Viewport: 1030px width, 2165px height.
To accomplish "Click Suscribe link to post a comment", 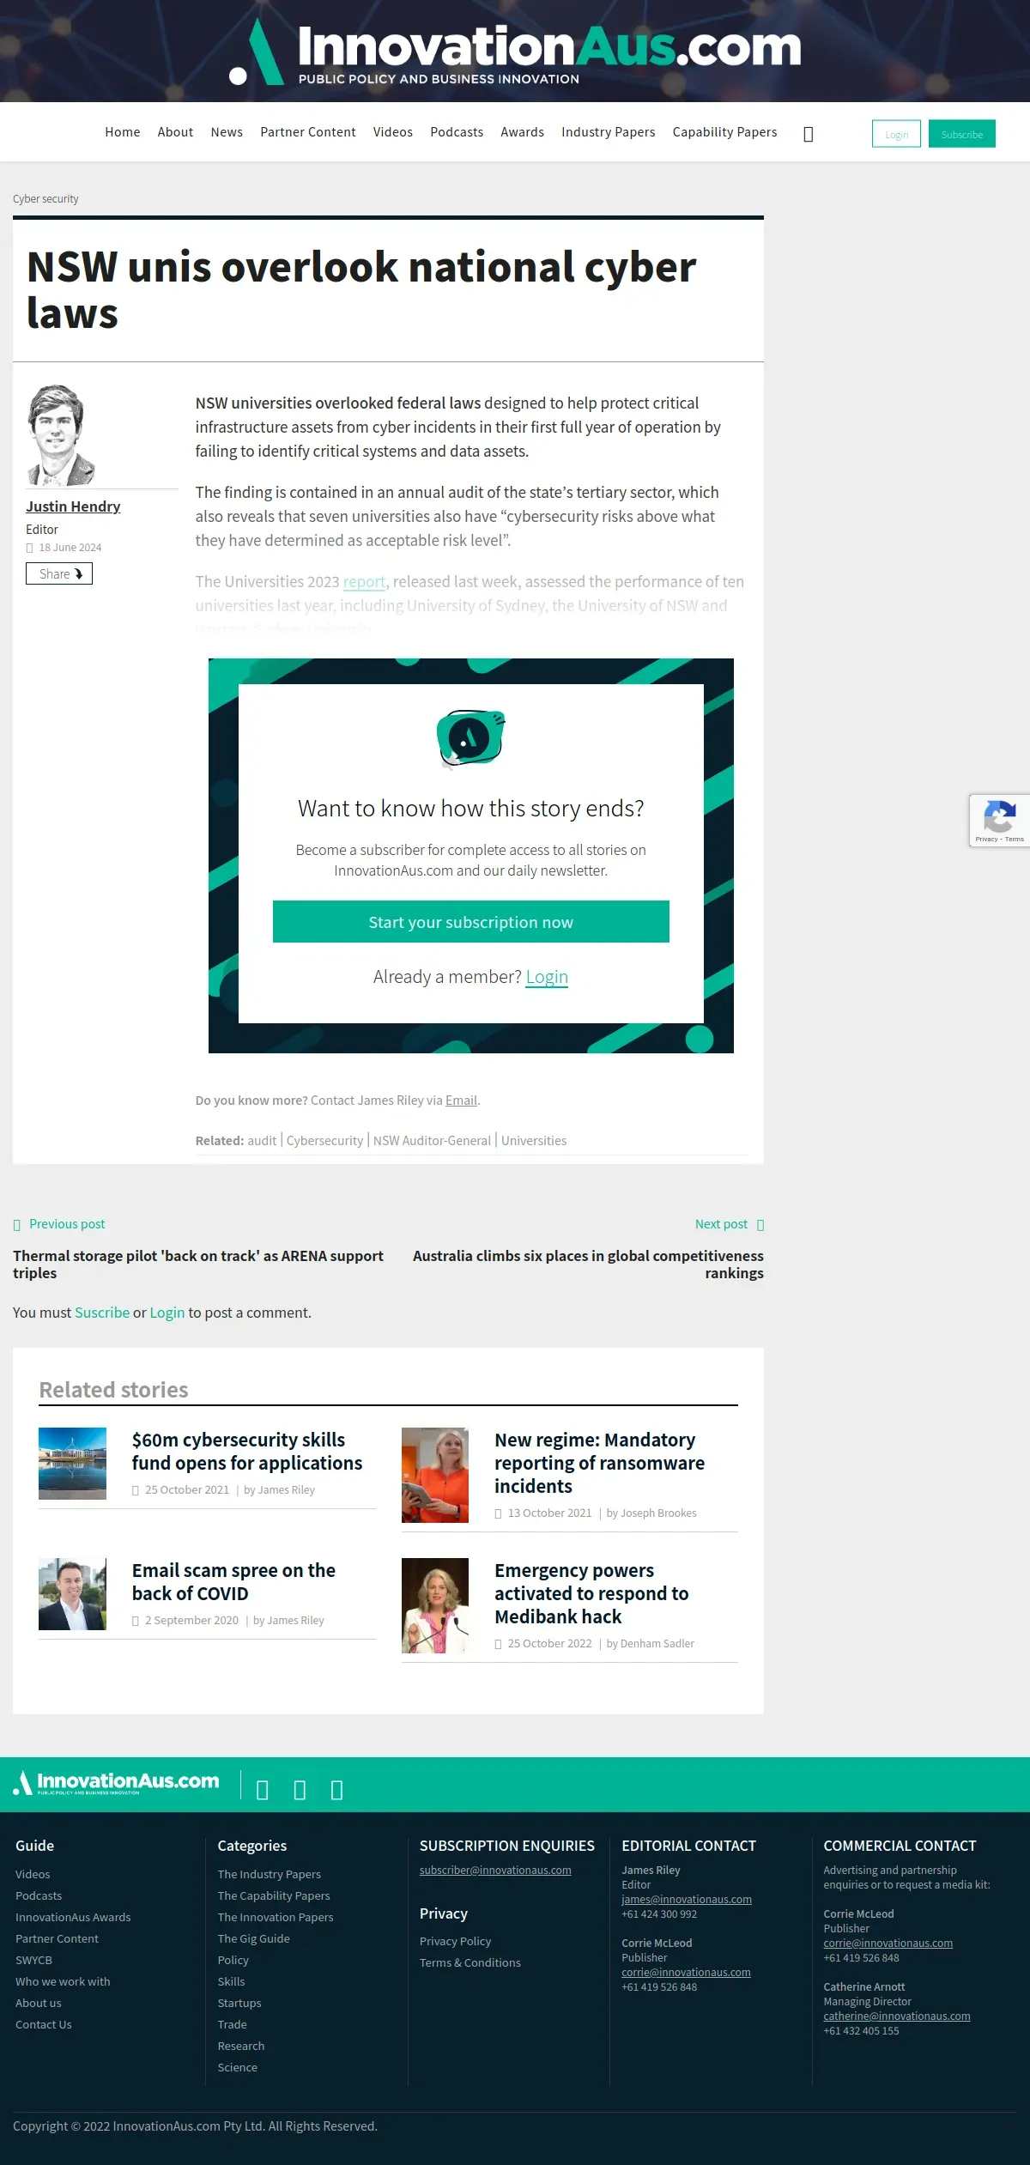I will (102, 1313).
